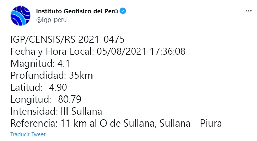Click the word "Piura" at the line end
The image size is (257, 141).
pyautogui.click(x=212, y=123)
